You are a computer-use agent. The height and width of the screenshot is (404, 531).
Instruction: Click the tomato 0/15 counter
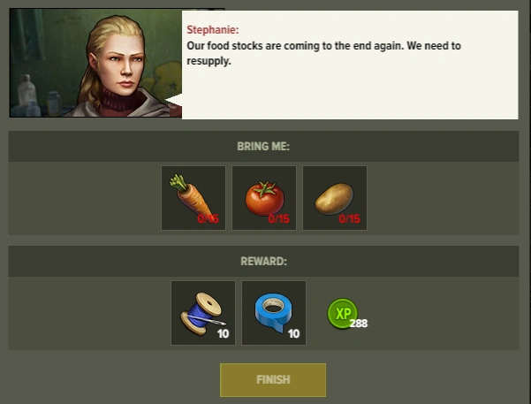(278, 219)
